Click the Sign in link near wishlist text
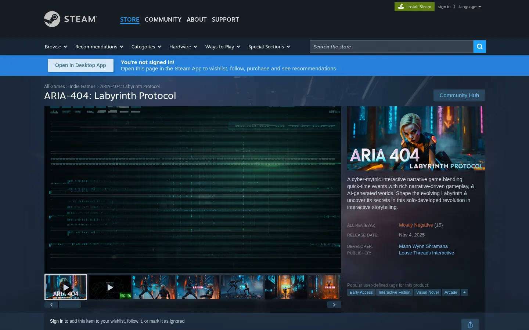 pyautogui.click(x=57, y=321)
